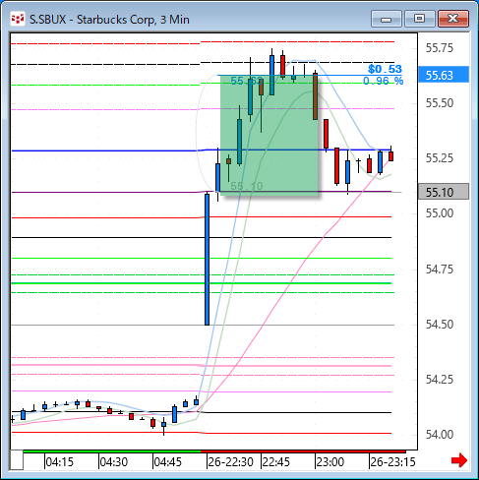479x480 pixels.
Task: Click the gray 55.10 price marker
Action: (x=444, y=192)
